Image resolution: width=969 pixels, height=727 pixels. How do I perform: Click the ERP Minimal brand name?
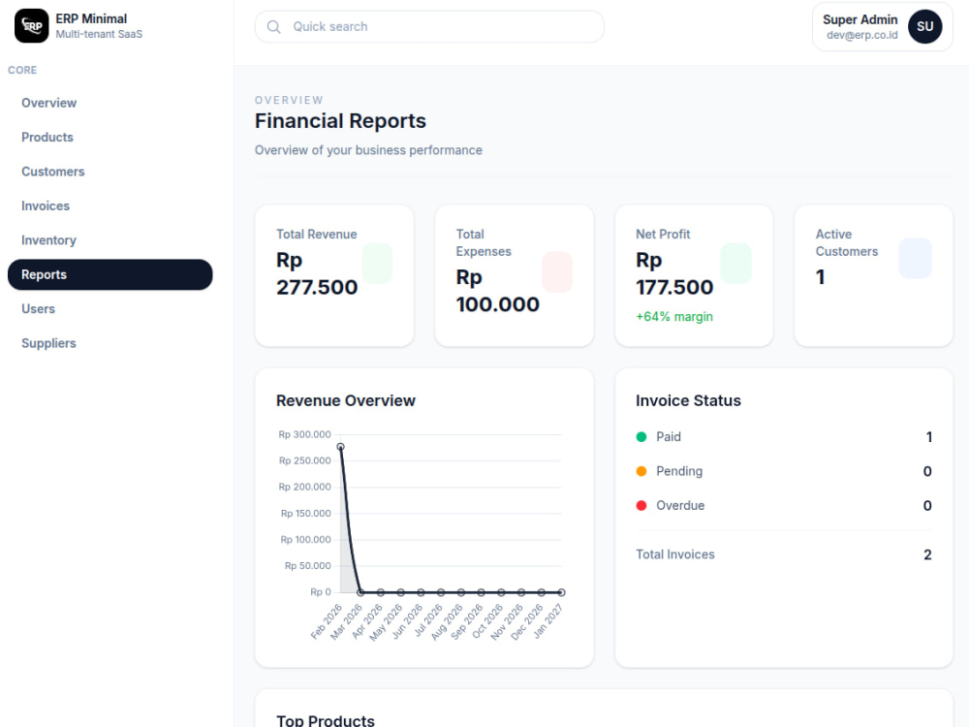coord(91,19)
